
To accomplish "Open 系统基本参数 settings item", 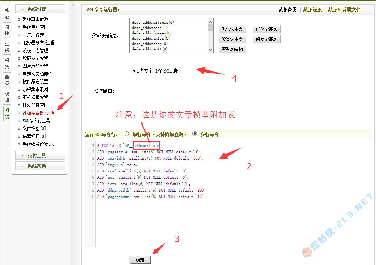I will coord(35,19).
